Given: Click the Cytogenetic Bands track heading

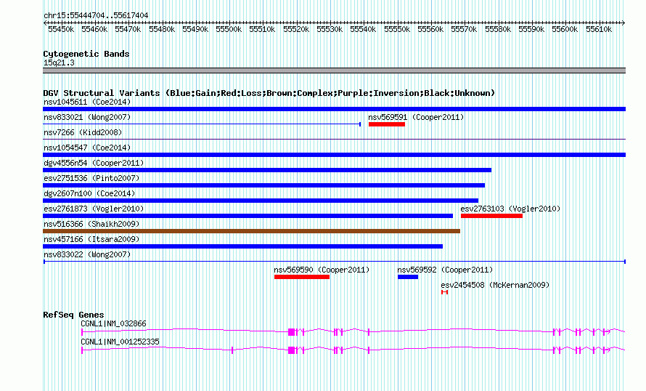Looking at the screenshot, I should [x=86, y=54].
